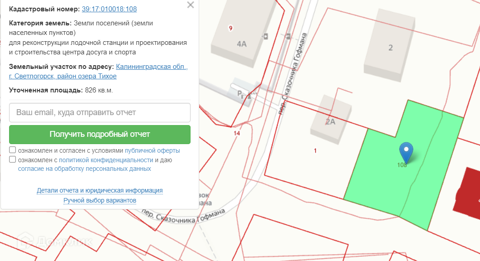
Task: Focus the email input field
Action: coord(100,112)
